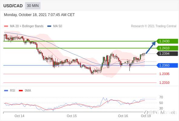
Task: Toggle the RSI legend entry
Action: (x=10, y=91)
